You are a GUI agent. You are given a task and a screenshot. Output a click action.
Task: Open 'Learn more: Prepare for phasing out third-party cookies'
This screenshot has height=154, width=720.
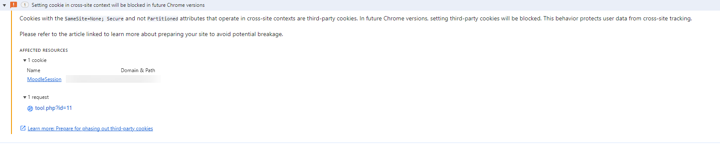pos(90,129)
